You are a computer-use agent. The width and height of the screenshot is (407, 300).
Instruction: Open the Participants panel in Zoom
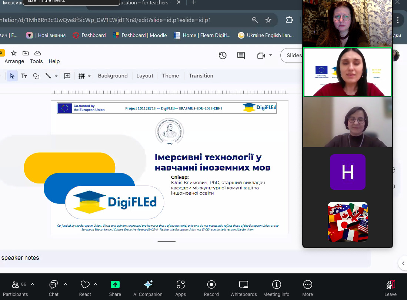point(16,288)
